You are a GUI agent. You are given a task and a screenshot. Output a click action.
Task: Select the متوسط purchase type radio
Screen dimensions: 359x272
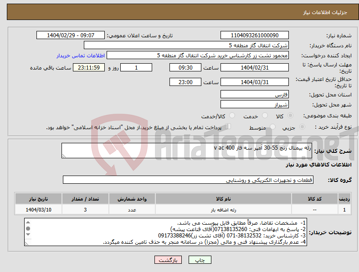(x=272, y=126)
